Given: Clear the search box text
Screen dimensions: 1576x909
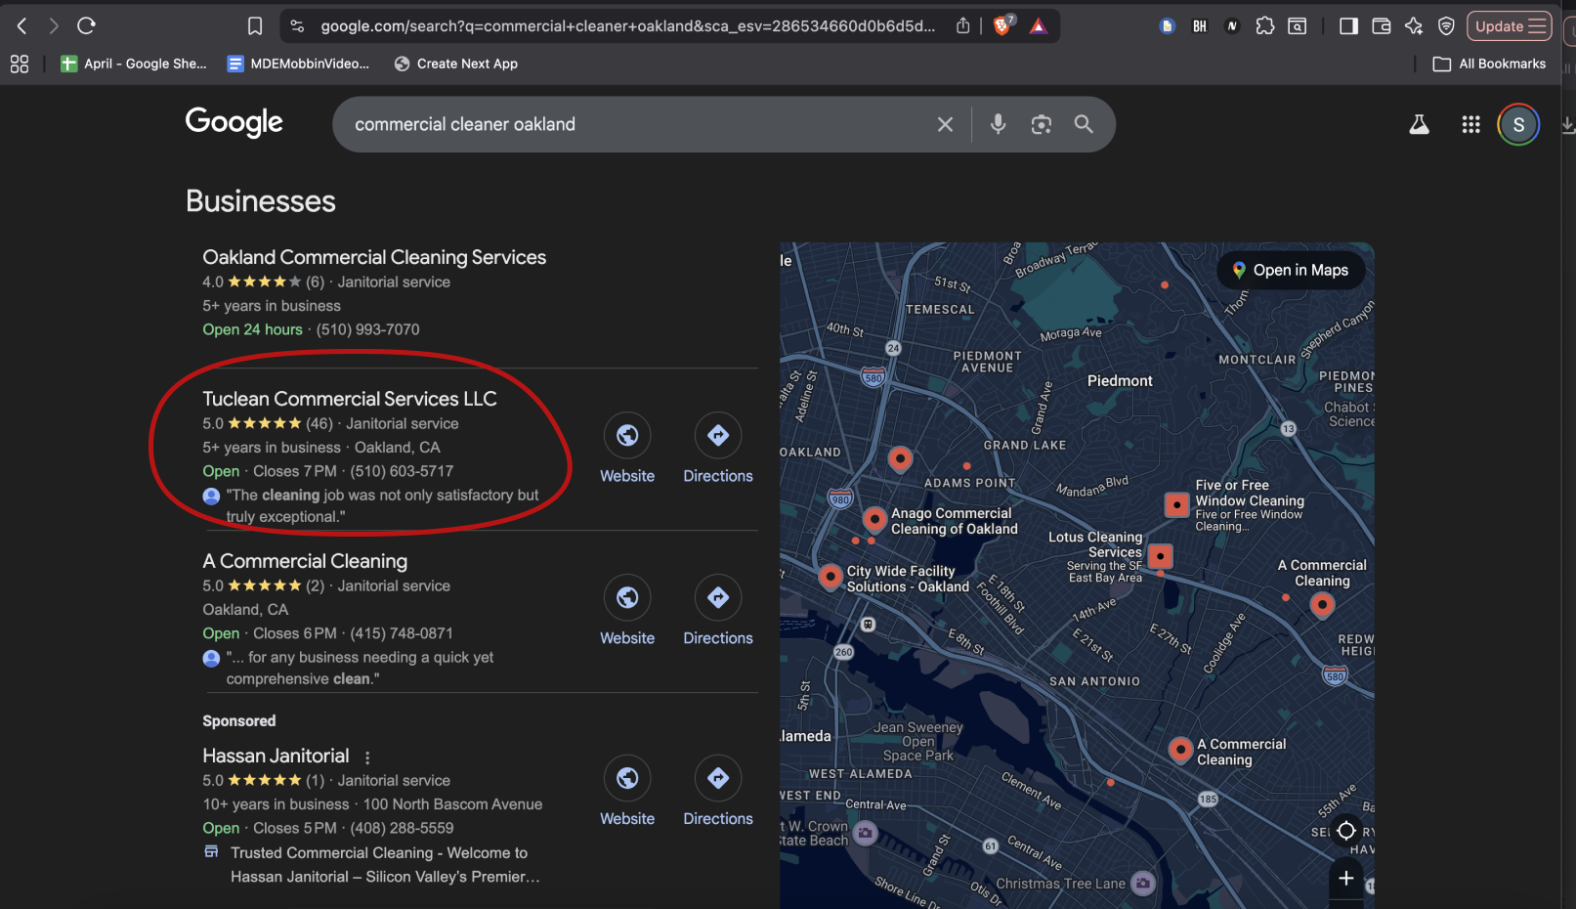Looking at the screenshot, I should coord(945,124).
